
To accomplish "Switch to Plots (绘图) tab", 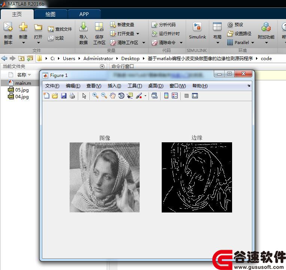I will pos(50,14).
